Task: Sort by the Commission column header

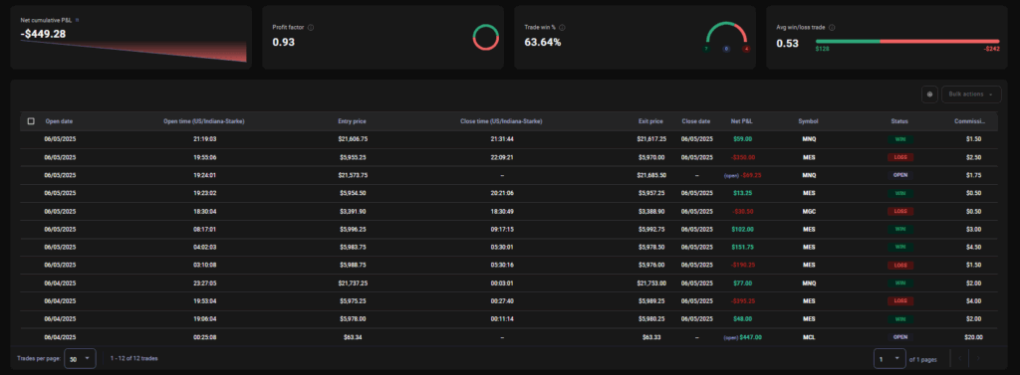Action: click(x=970, y=121)
